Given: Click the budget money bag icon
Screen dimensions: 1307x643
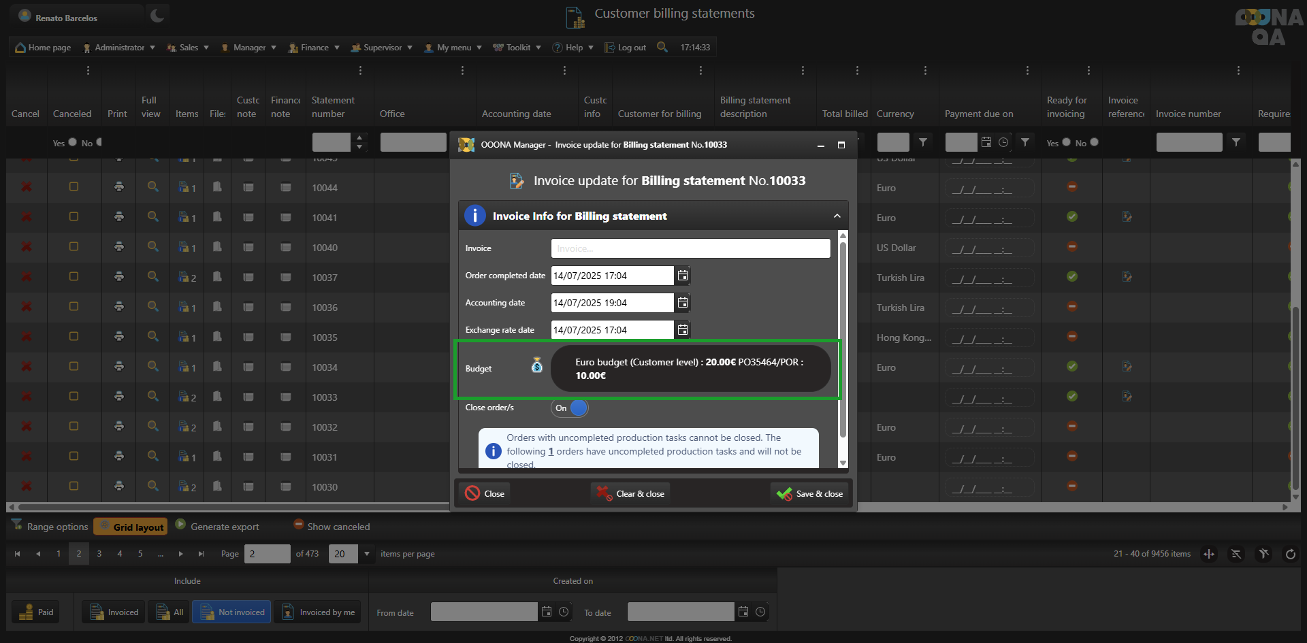Looking at the screenshot, I should [x=537, y=366].
